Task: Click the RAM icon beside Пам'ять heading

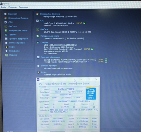Action: pyautogui.click(x=38, y=29)
